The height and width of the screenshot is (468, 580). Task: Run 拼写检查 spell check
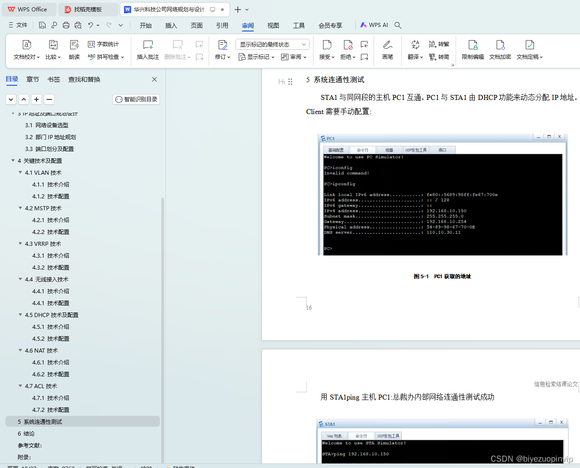tap(106, 57)
